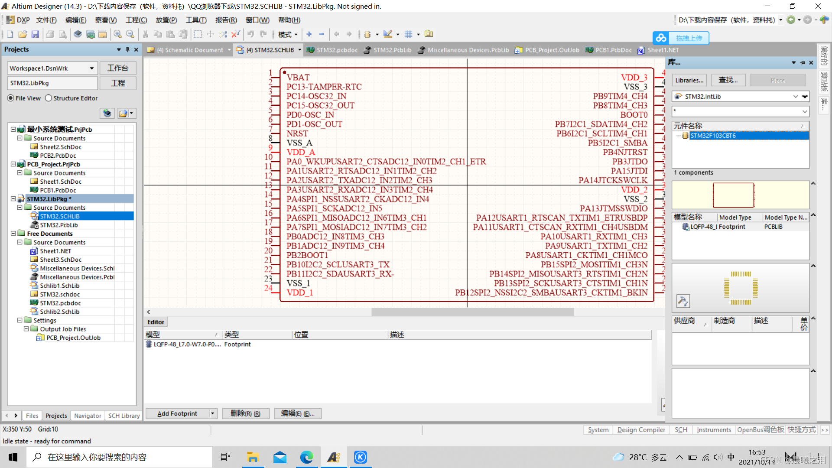Click the horizontal scrollbar under the schematic
Viewport: 832px width, 468px height.
click(472, 312)
